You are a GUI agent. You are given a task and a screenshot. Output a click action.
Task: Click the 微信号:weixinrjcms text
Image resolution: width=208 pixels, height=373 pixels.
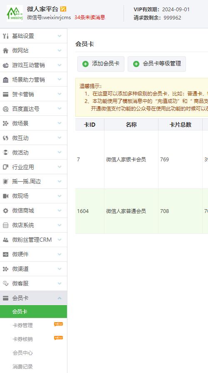point(49,18)
